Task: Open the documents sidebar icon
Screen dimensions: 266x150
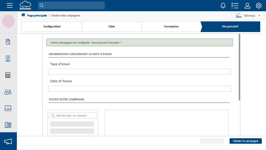Action: [x=8, y=42]
